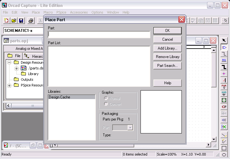Click the Add Library... button
Viewport: 230px width, 159px height.
click(168, 48)
